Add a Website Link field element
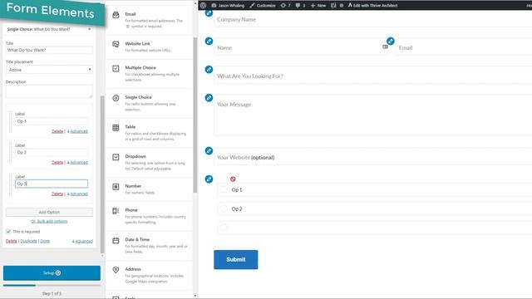This screenshot has width=532, height=299. click(x=150, y=47)
